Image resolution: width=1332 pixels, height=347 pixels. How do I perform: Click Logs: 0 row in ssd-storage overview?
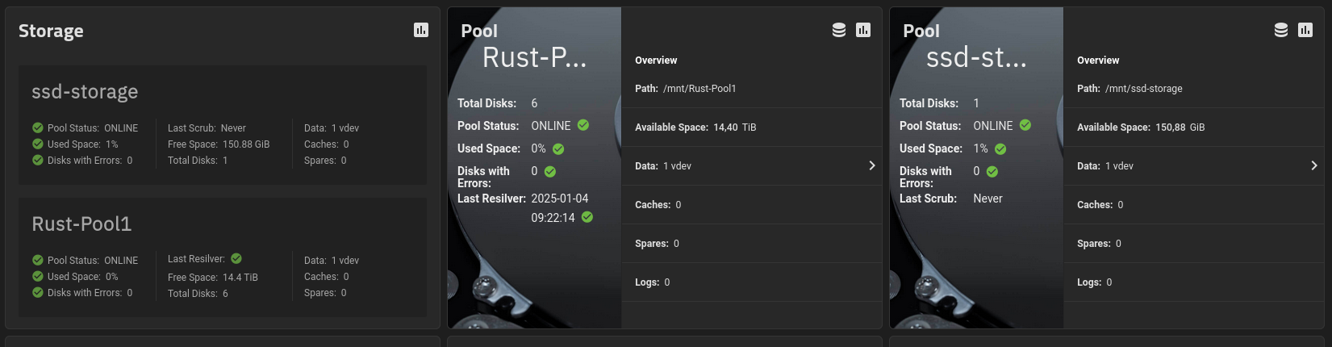[1194, 282]
